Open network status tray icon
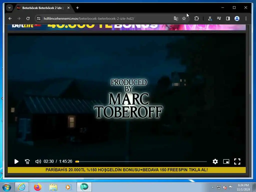 coord(218,187)
